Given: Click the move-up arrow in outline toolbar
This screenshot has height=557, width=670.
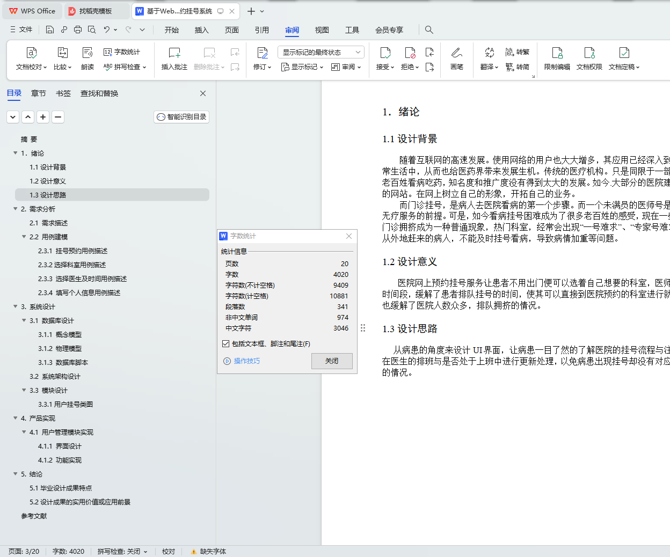Looking at the screenshot, I should point(28,117).
